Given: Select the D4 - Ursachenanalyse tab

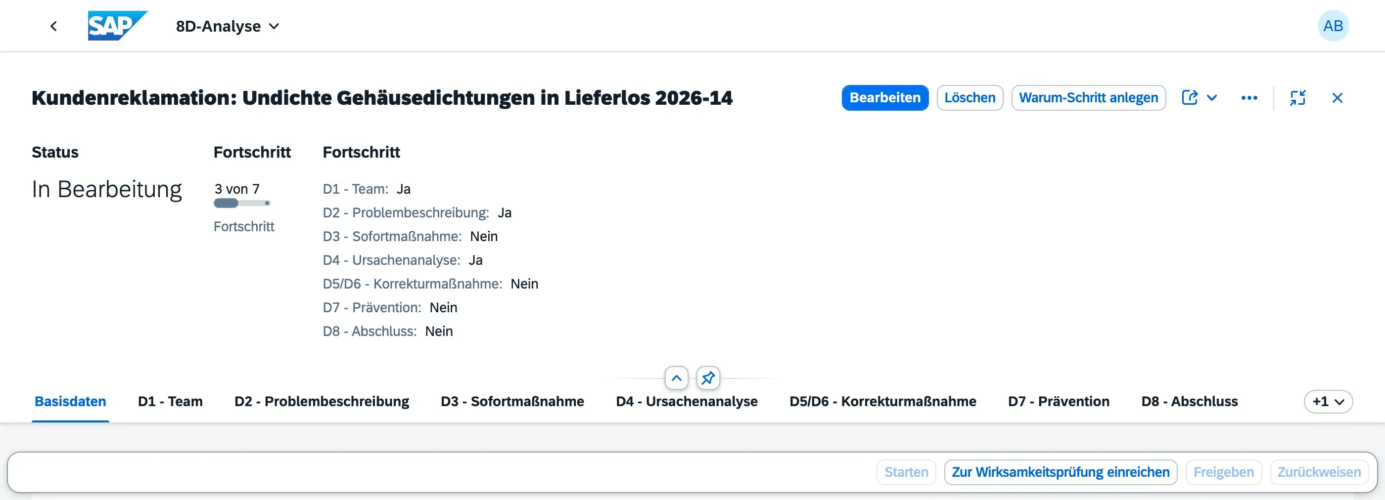Looking at the screenshot, I should click(x=687, y=402).
